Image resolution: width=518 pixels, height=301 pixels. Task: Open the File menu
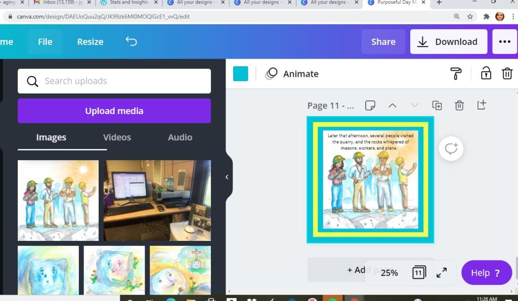coord(45,42)
